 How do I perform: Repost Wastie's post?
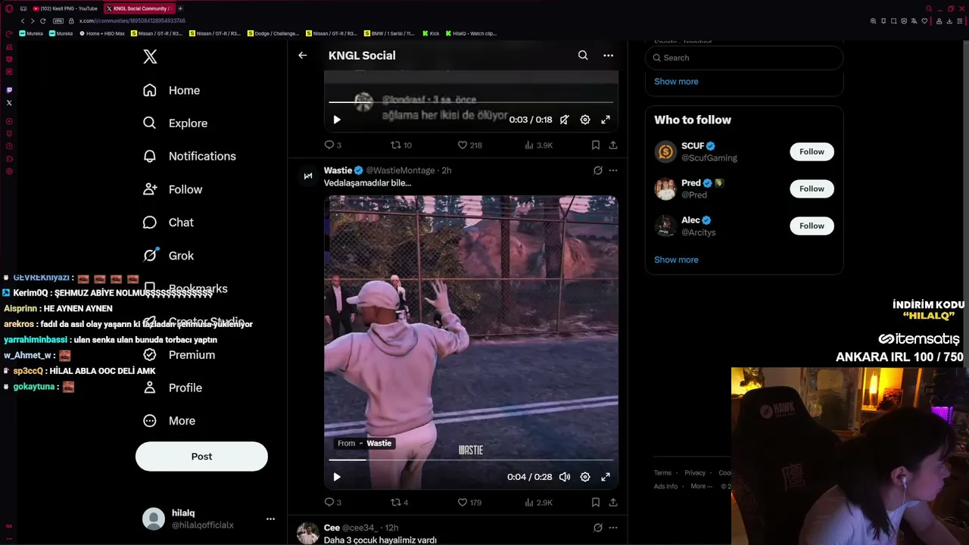(x=399, y=502)
